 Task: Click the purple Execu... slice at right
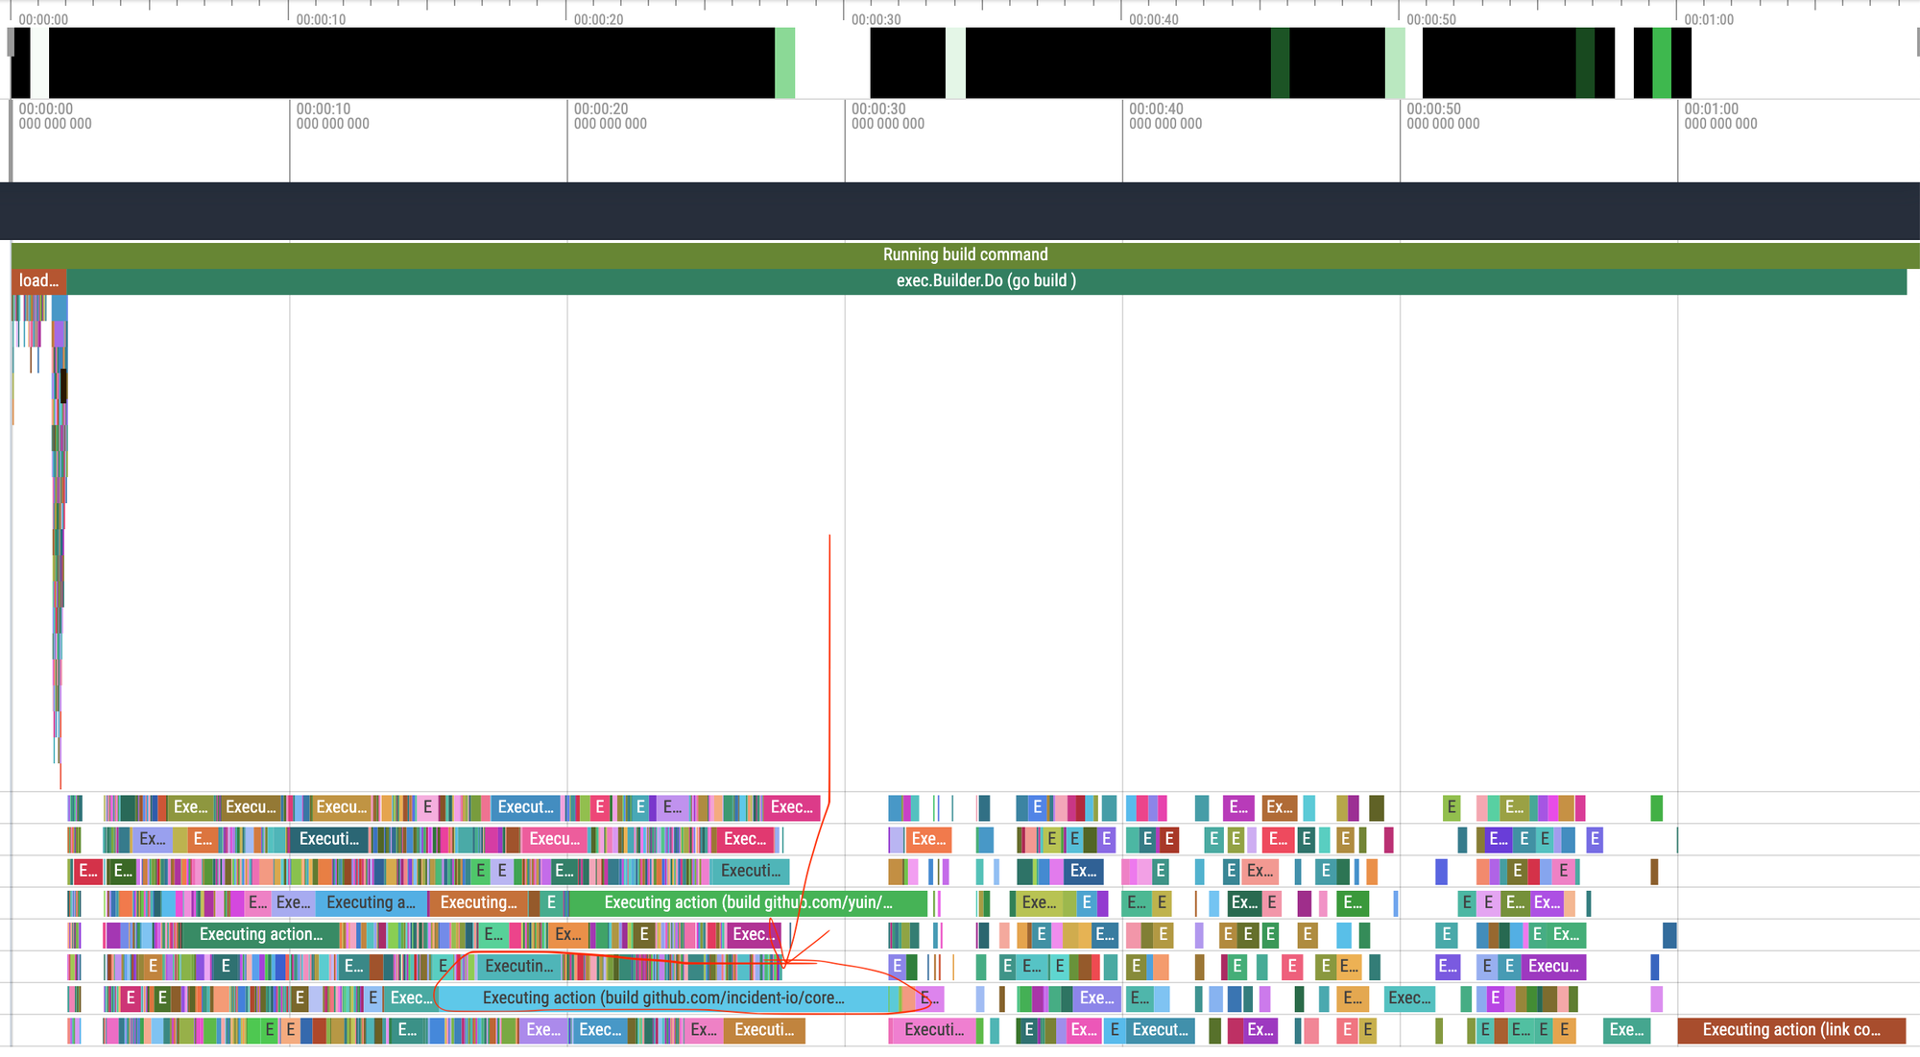(1552, 967)
